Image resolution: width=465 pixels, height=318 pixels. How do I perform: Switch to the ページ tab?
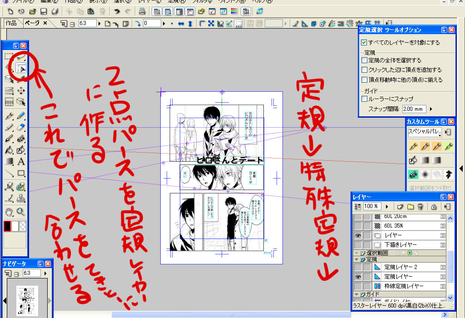pos(32,23)
